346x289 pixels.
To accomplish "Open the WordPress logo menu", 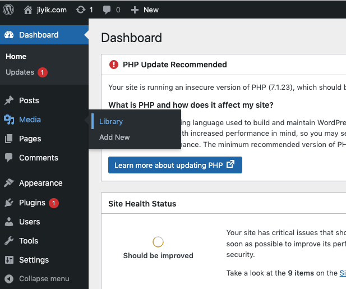I will point(8,10).
